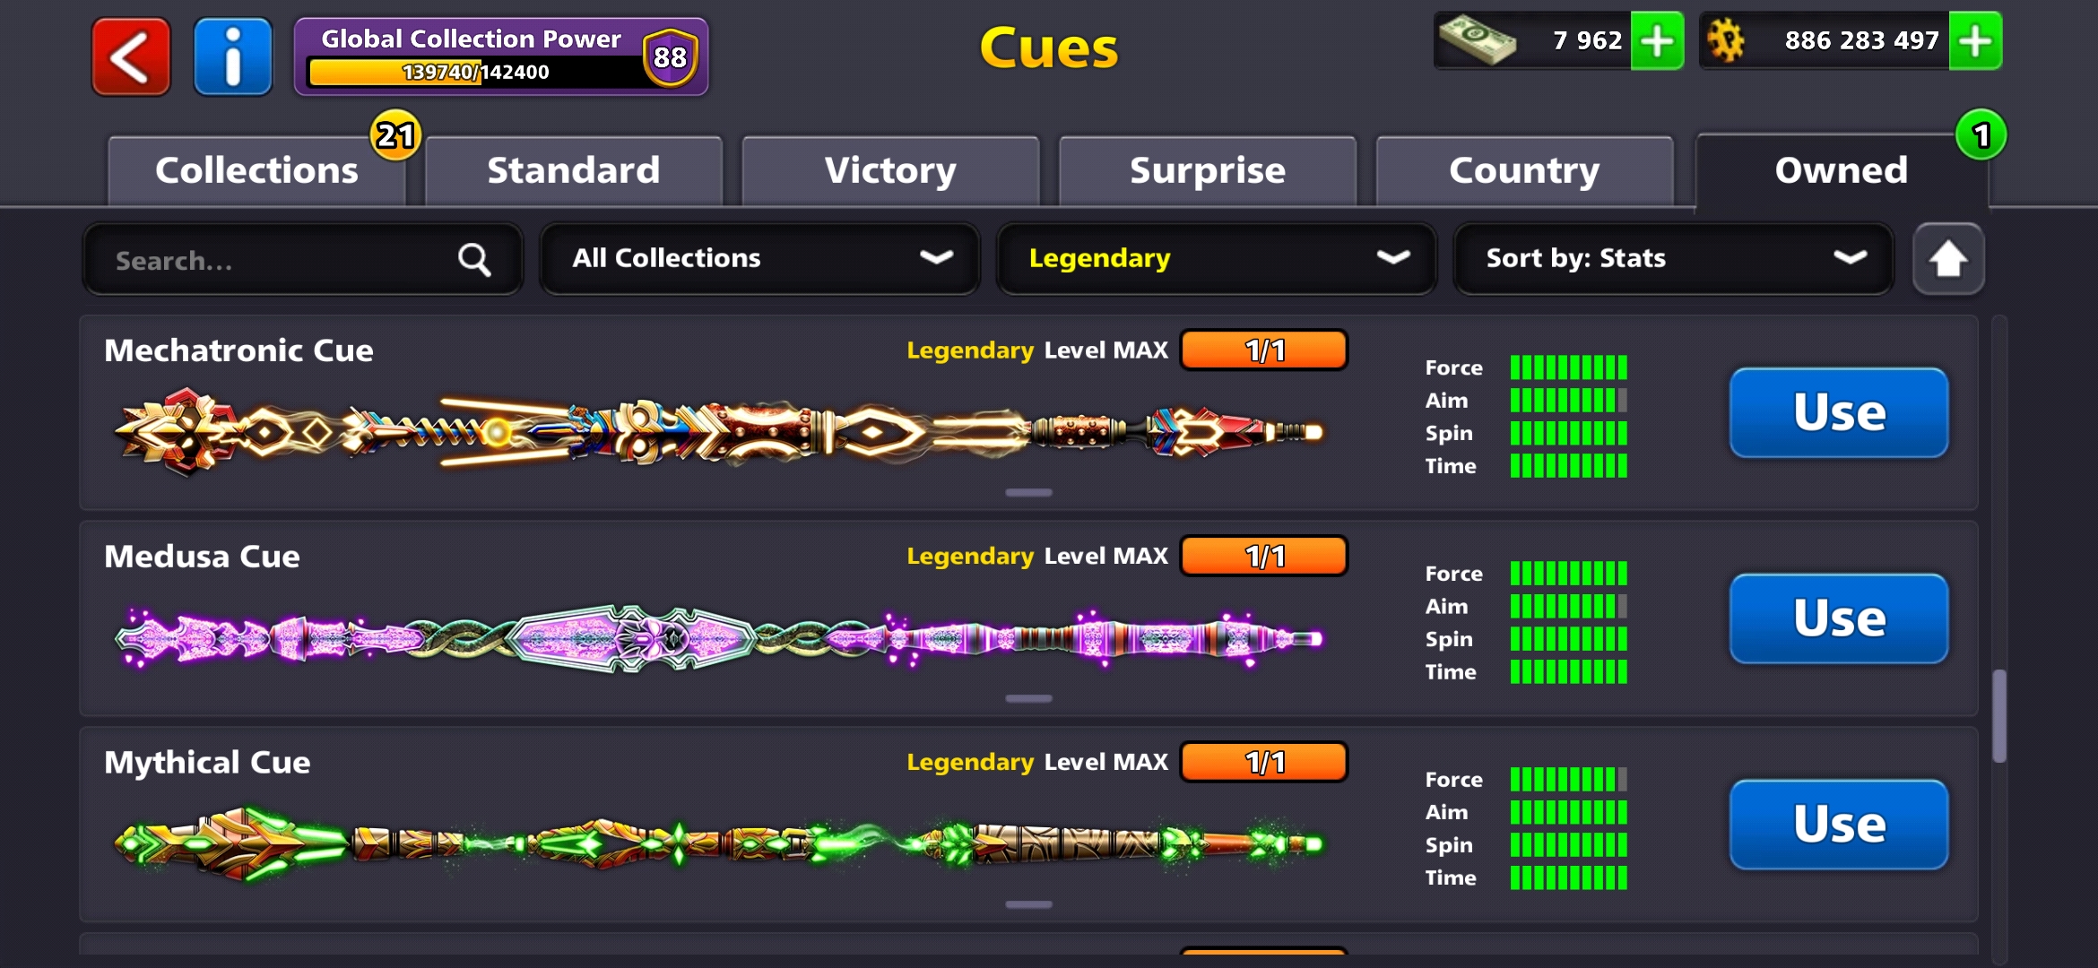Add coins with green plus button
This screenshot has width=2098, height=968.
(x=1975, y=41)
